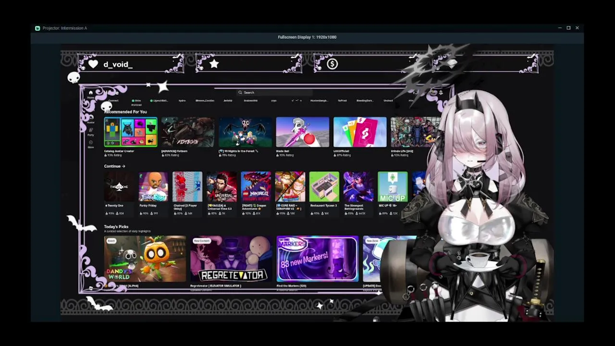Open the Avatar sidebar icon
615x346 pixels.
click(x=90, y=118)
